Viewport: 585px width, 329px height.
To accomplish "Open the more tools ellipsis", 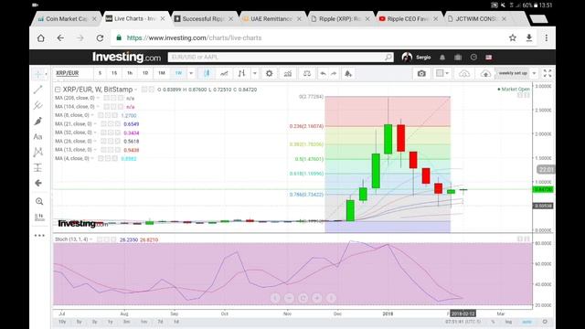I will (x=39, y=236).
